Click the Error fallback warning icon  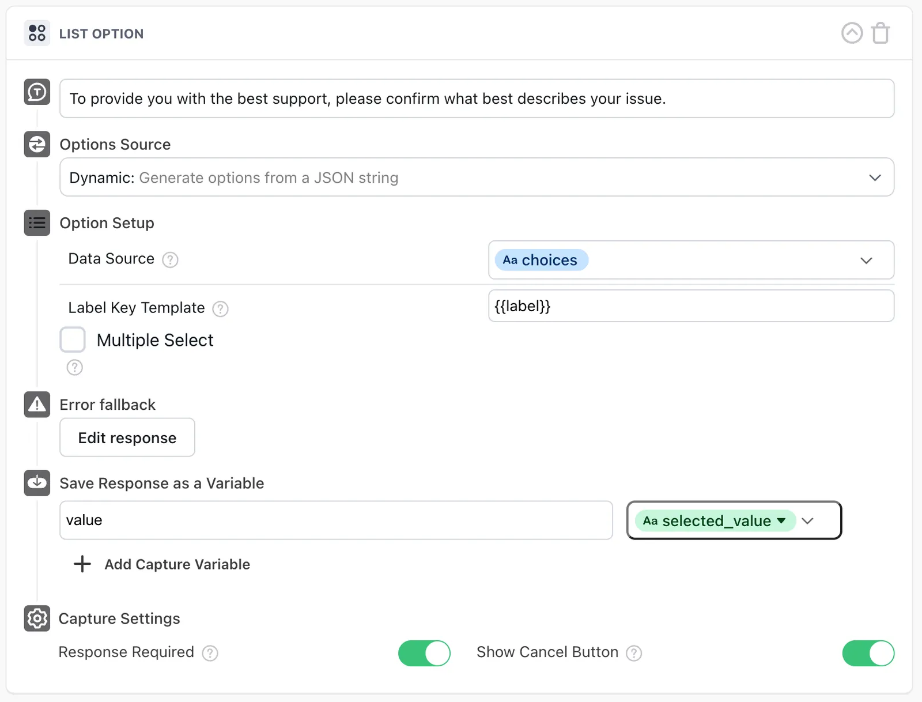pos(37,405)
